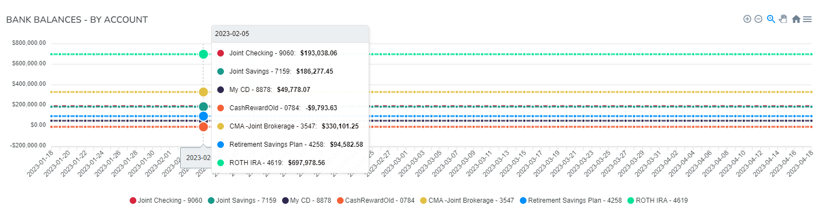833x221 pixels.
Task: Click the large blue Retirement Savings marker
Action: (203, 116)
